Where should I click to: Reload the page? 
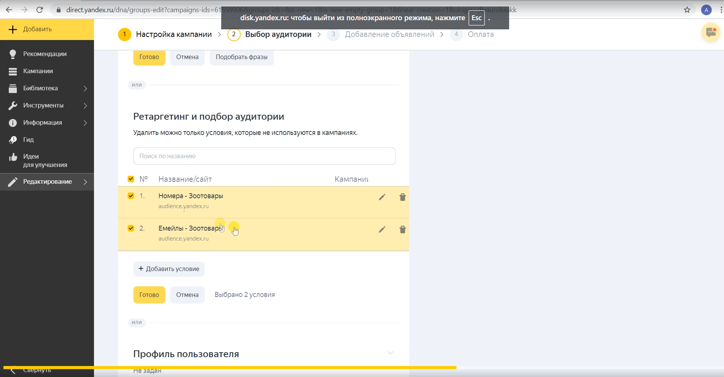[x=39, y=10]
